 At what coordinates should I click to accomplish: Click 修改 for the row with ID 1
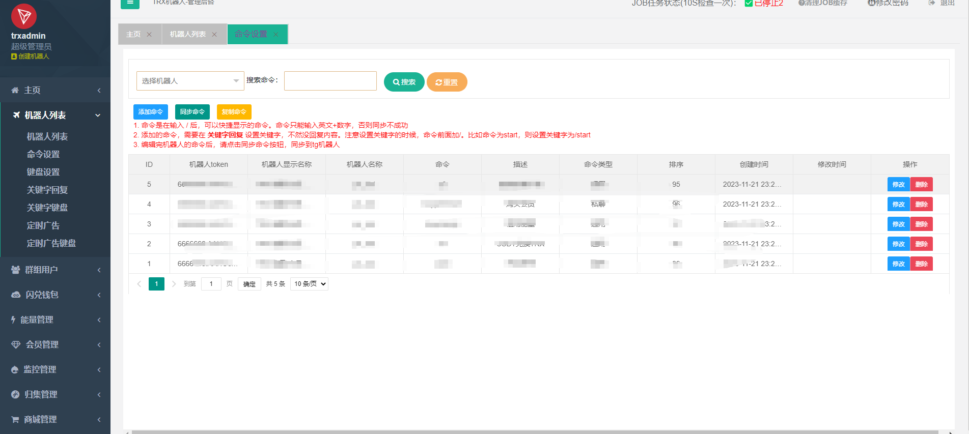[899, 264]
